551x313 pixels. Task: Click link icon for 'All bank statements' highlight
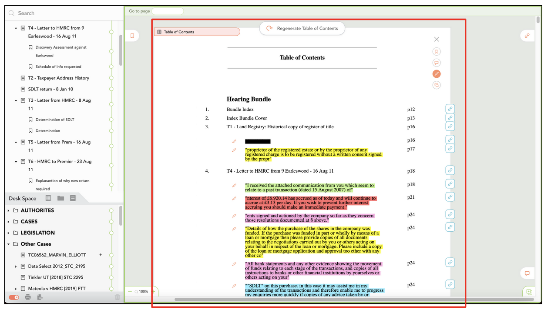pyautogui.click(x=450, y=262)
